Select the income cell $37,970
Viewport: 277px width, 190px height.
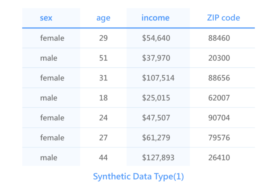(x=156, y=58)
